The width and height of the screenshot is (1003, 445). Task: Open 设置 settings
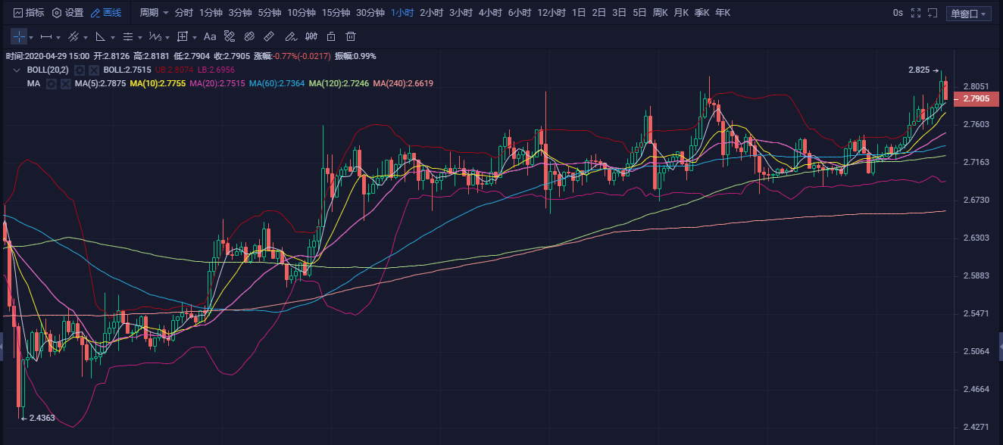[x=67, y=13]
